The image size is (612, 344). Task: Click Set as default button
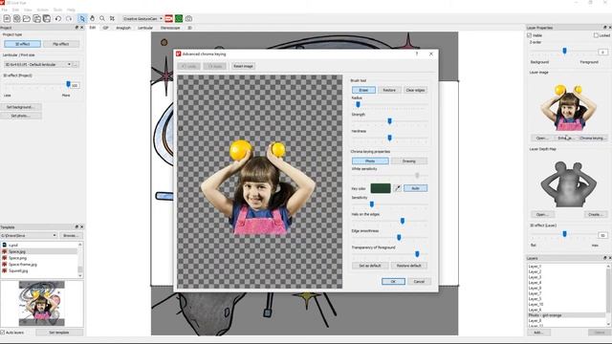coord(370,266)
